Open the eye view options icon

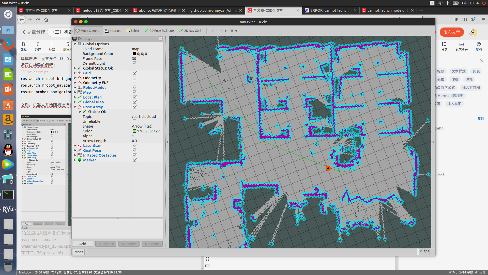tap(232, 31)
